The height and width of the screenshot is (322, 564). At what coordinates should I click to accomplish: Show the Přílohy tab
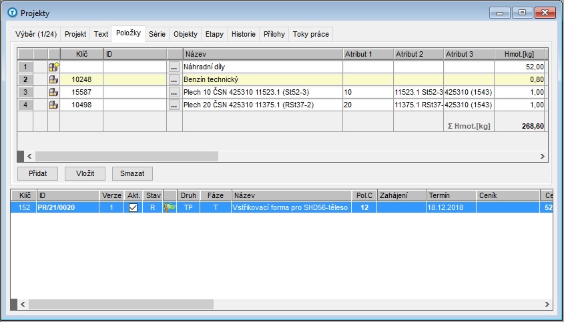tap(274, 34)
